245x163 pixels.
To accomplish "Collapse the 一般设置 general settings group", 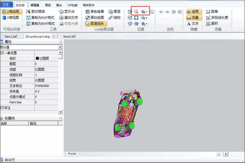I will (x=2, y=53).
